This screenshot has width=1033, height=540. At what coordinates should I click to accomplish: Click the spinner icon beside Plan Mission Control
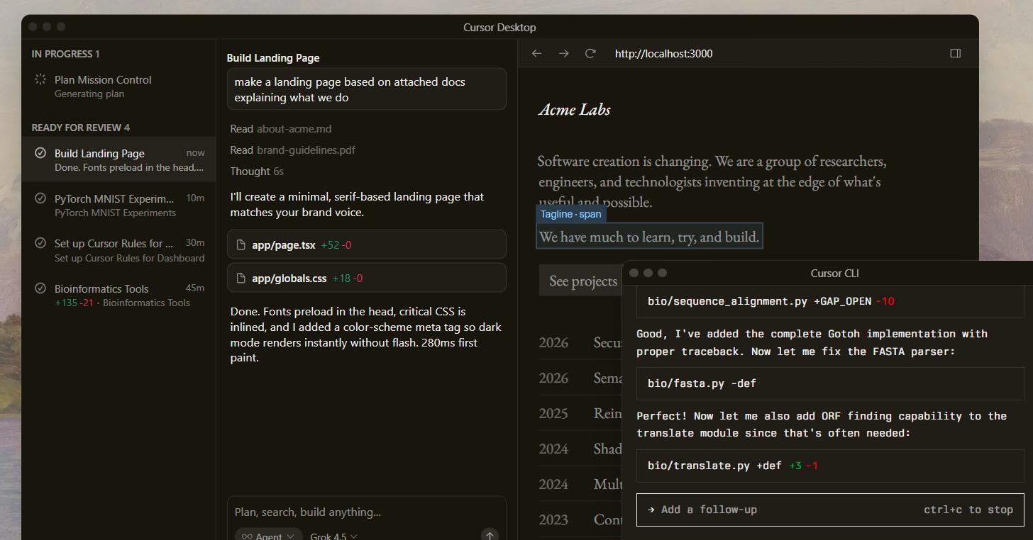[40, 79]
